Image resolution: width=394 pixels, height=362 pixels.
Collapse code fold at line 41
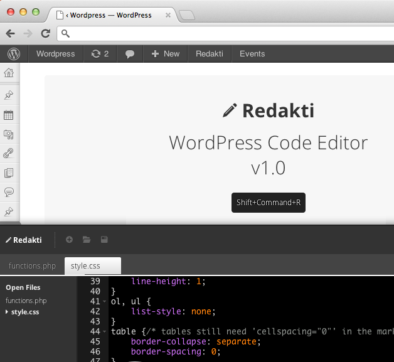tap(105, 301)
